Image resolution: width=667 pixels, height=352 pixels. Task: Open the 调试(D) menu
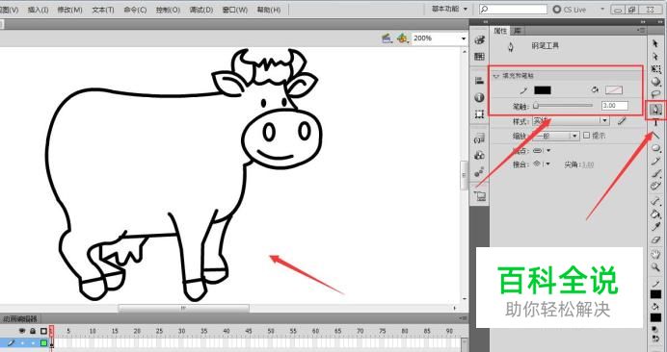click(x=201, y=10)
